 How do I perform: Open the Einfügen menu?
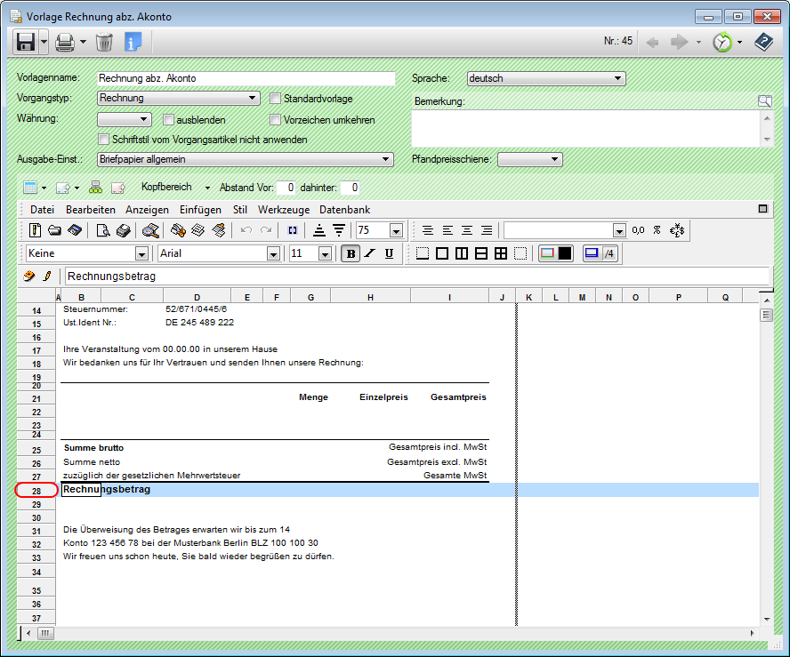click(x=200, y=210)
